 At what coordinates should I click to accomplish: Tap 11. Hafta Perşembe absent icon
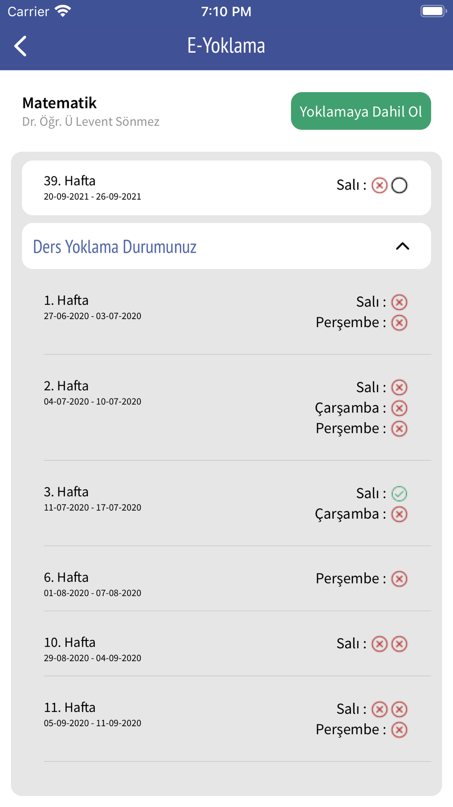tap(399, 730)
